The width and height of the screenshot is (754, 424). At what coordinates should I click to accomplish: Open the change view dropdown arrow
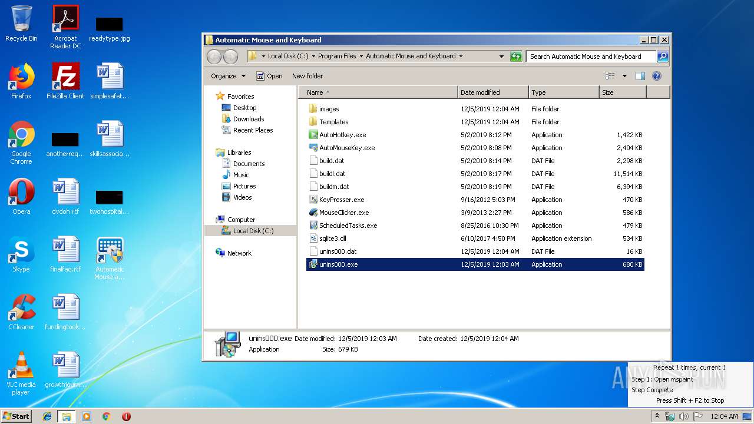(x=624, y=76)
